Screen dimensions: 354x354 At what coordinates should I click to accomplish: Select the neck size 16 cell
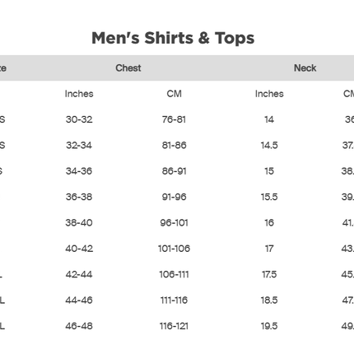pyautogui.click(x=269, y=223)
